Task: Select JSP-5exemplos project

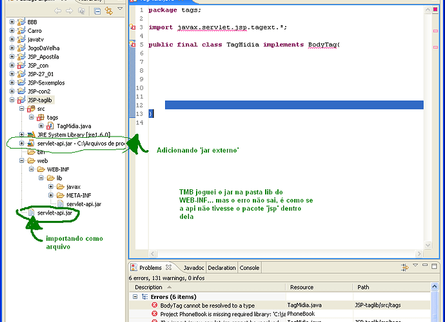Action: pyautogui.click(x=46, y=83)
